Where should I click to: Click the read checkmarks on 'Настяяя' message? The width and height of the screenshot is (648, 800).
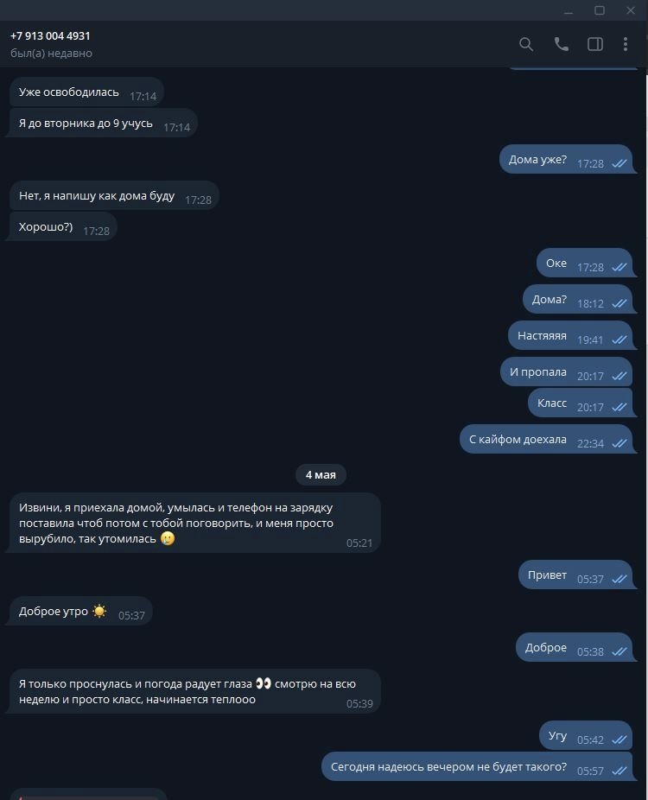(619, 340)
